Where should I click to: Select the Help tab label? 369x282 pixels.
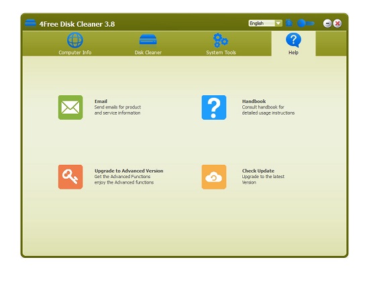(x=293, y=53)
